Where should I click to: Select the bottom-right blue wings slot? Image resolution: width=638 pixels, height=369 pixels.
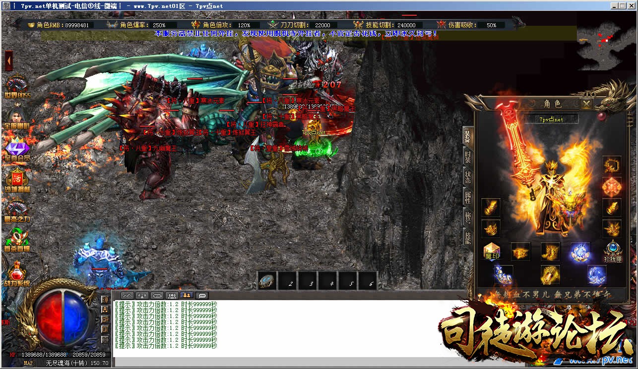(x=597, y=275)
